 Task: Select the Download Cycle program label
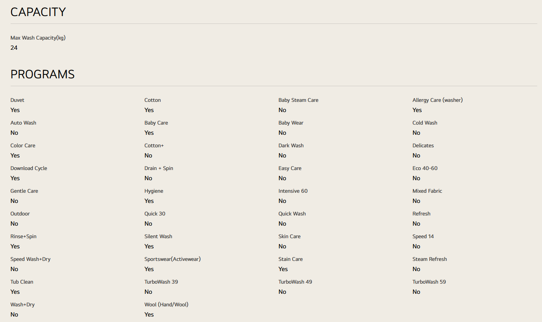pos(29,168)
